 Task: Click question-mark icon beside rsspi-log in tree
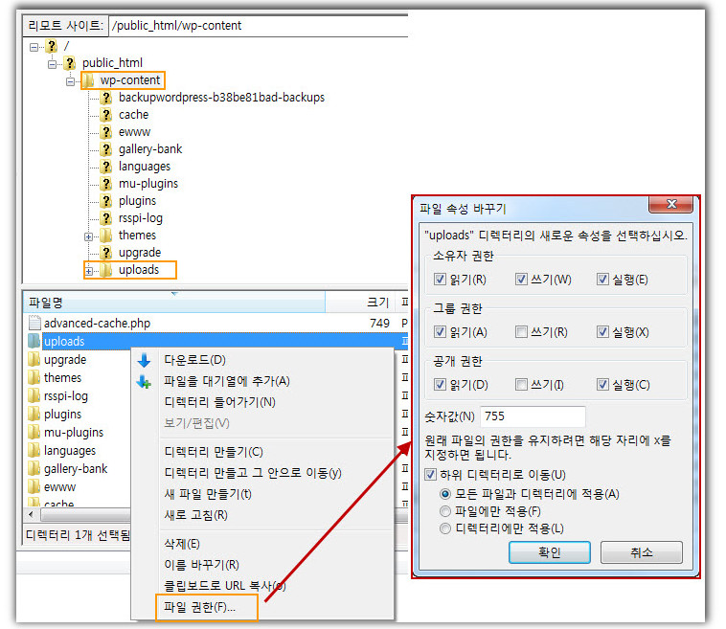tap(106, 218)
